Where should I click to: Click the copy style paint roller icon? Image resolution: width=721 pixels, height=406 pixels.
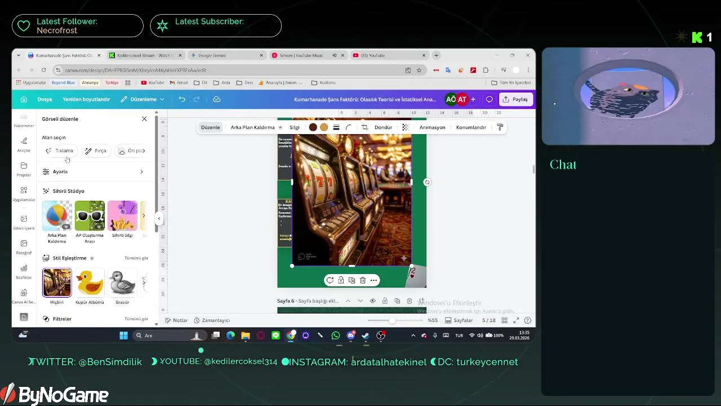pyautogui.click(x=500, y=127)
